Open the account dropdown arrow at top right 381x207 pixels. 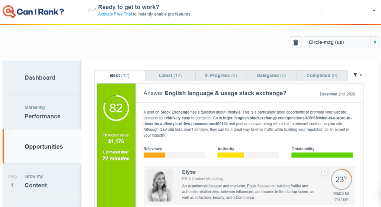point(374,11)
